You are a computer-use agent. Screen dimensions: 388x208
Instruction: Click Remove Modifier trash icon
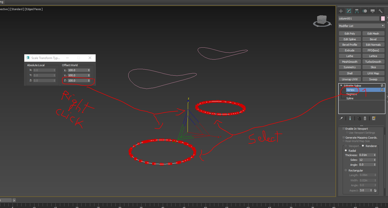365,119
